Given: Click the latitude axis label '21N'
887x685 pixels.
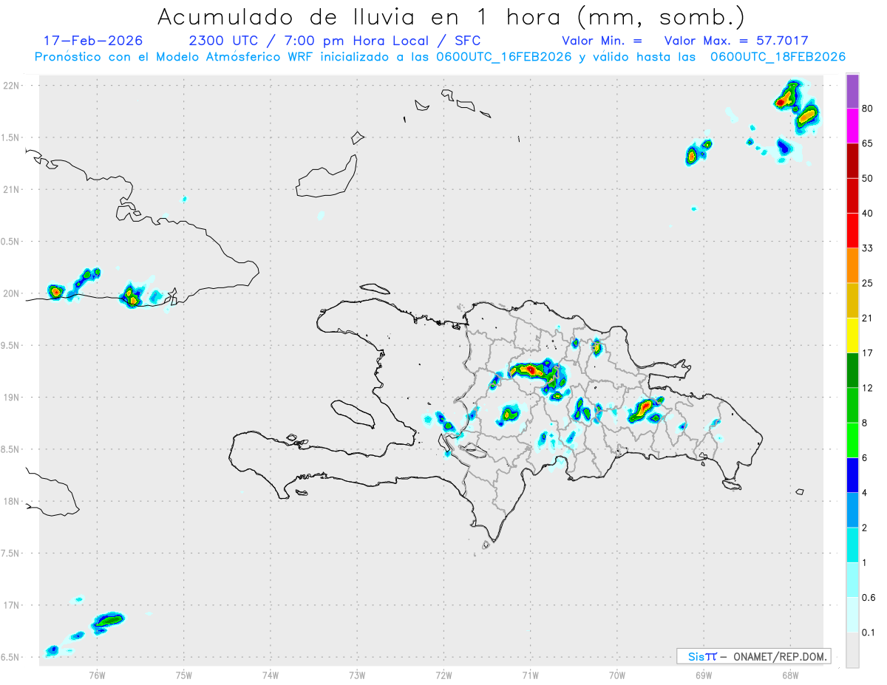Looking at the screenshot, I should click(11, 189).
